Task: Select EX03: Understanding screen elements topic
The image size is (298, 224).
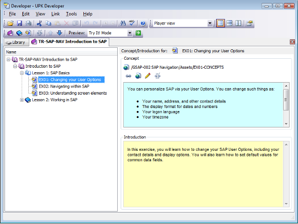Action: click(73, 93)
